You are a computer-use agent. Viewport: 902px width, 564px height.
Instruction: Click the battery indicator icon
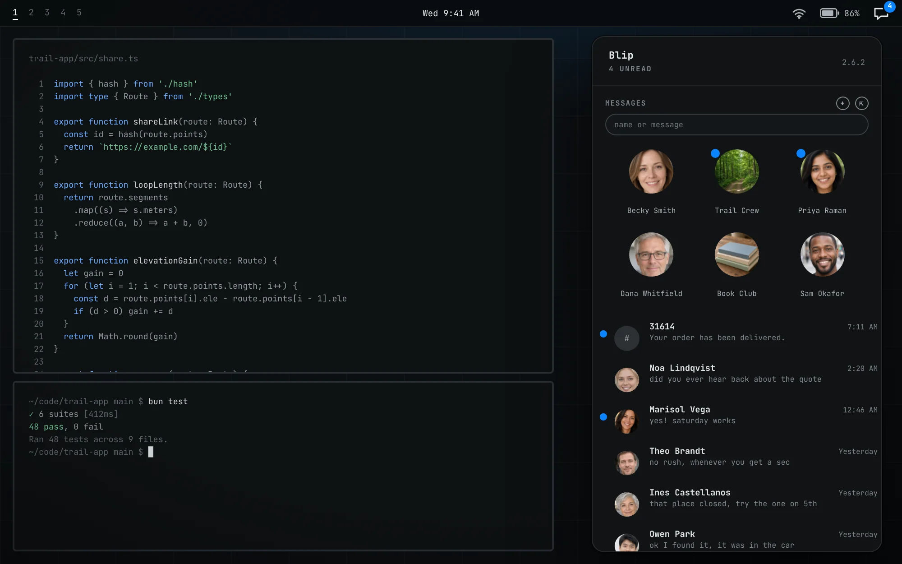pyautogui.click(x=829, y=13)
